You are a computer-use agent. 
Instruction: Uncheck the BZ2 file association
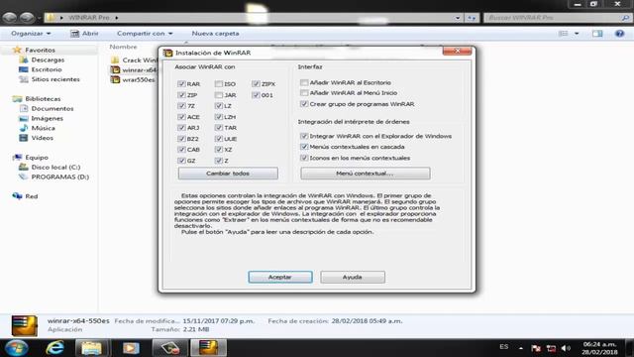pos(181,139)
